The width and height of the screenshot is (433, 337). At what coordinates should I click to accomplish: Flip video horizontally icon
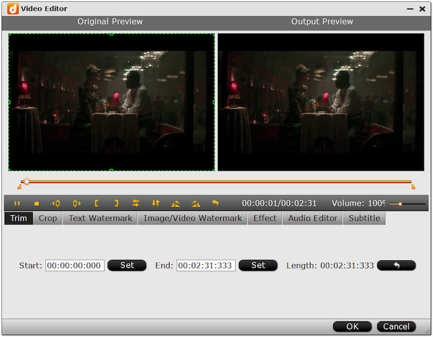pos(135,203)
